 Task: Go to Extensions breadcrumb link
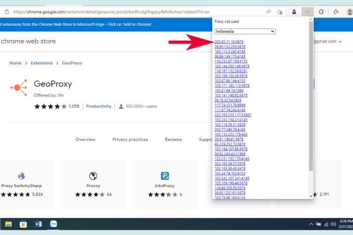(x=41, y=63)
